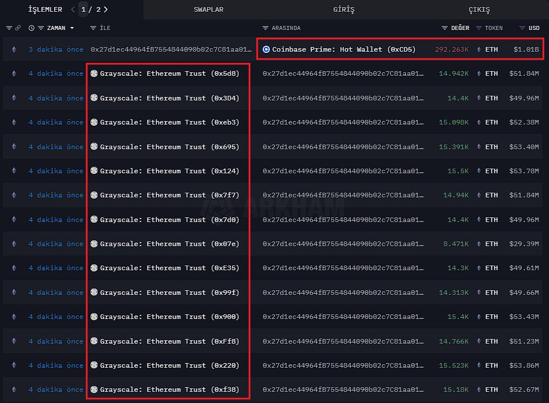Click Grayscale: Ethereum Trust (0x07e) link

point(169,244)
